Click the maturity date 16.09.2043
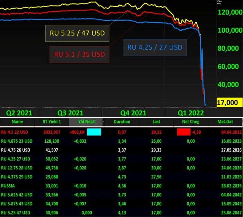The image size is (243, 217). (x=231, y=203)
